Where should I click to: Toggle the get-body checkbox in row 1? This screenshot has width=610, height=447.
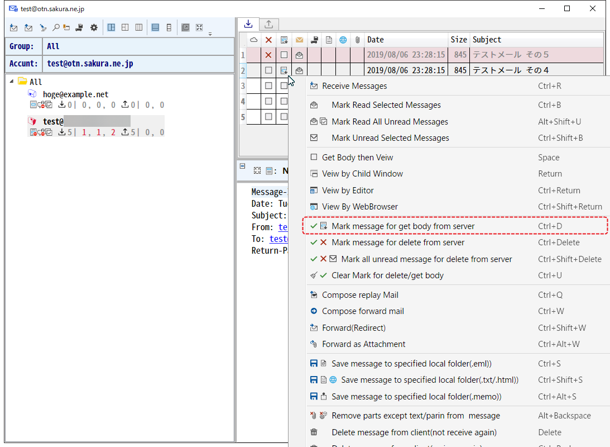(284, 55)
